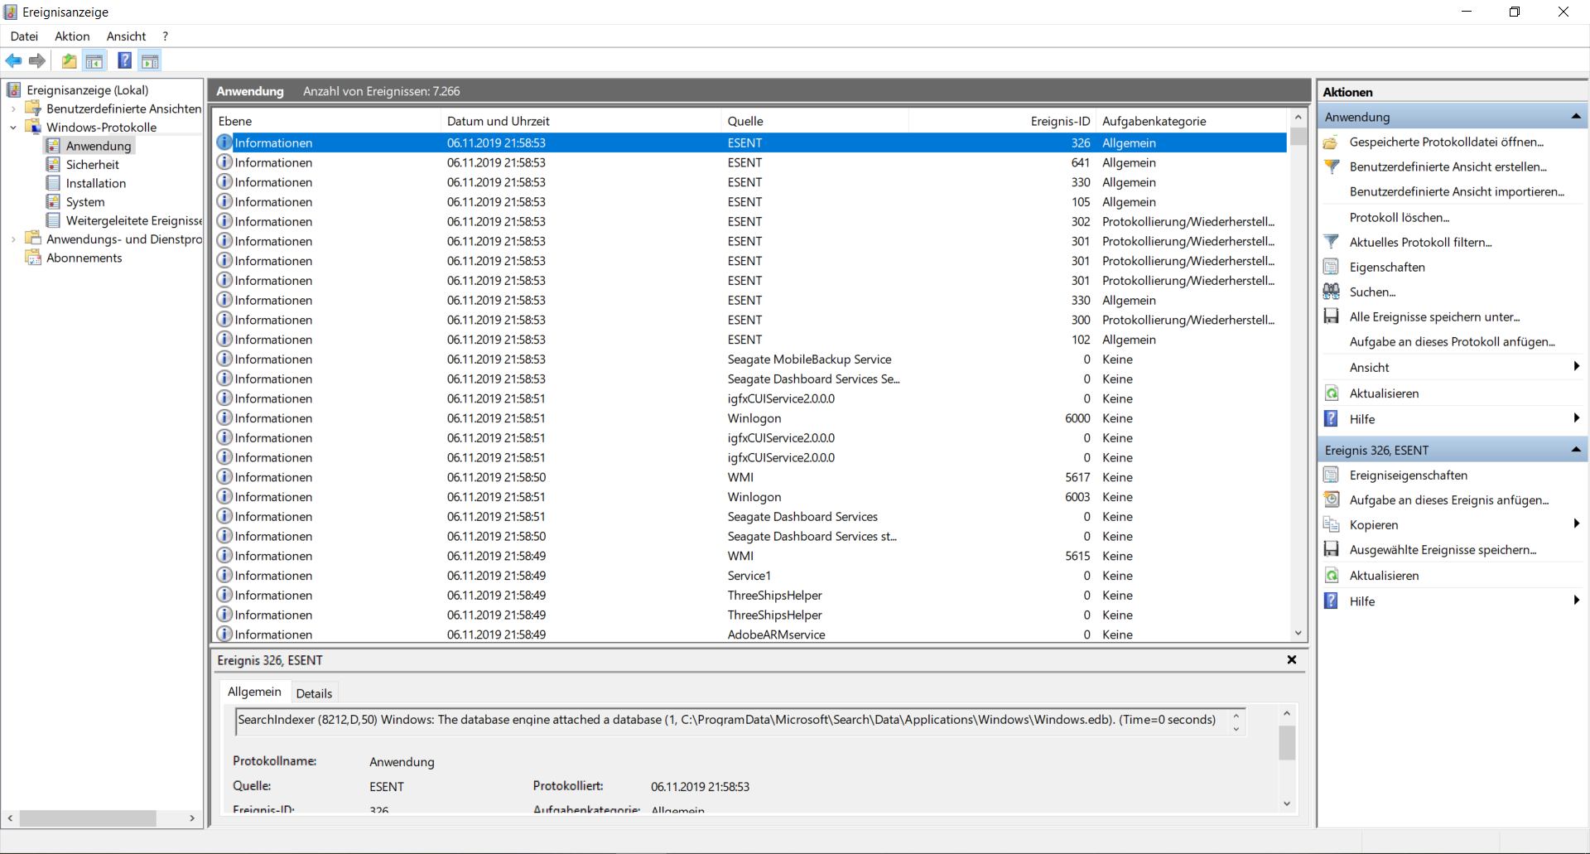Screen dimensions: 1590x854
Task: Click the Sicherheit log icon
Action: pos(53,164)
